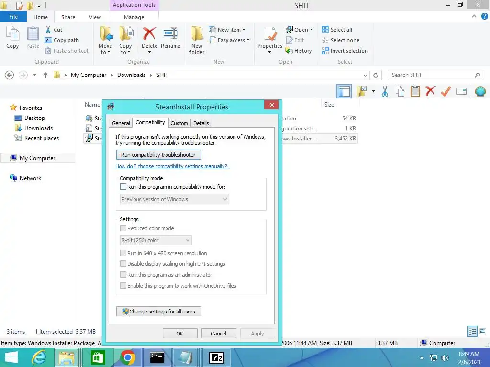The image size is (490, 367).
Task: Open the Move to menu
Action: (105, 41)
